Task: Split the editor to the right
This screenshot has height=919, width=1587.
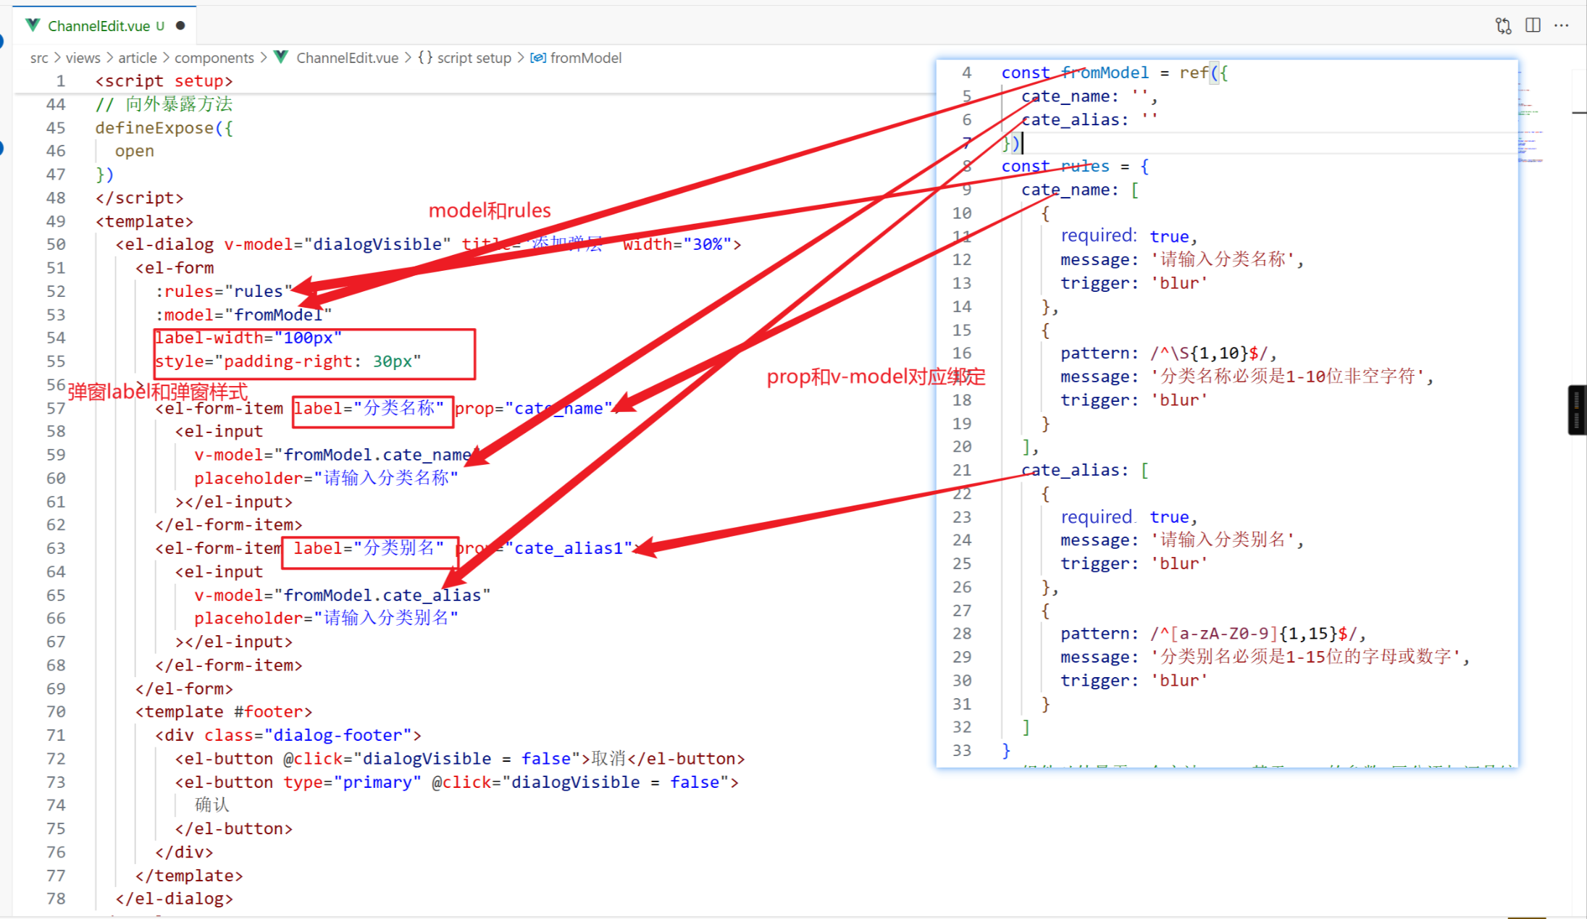Action: 1533,25
